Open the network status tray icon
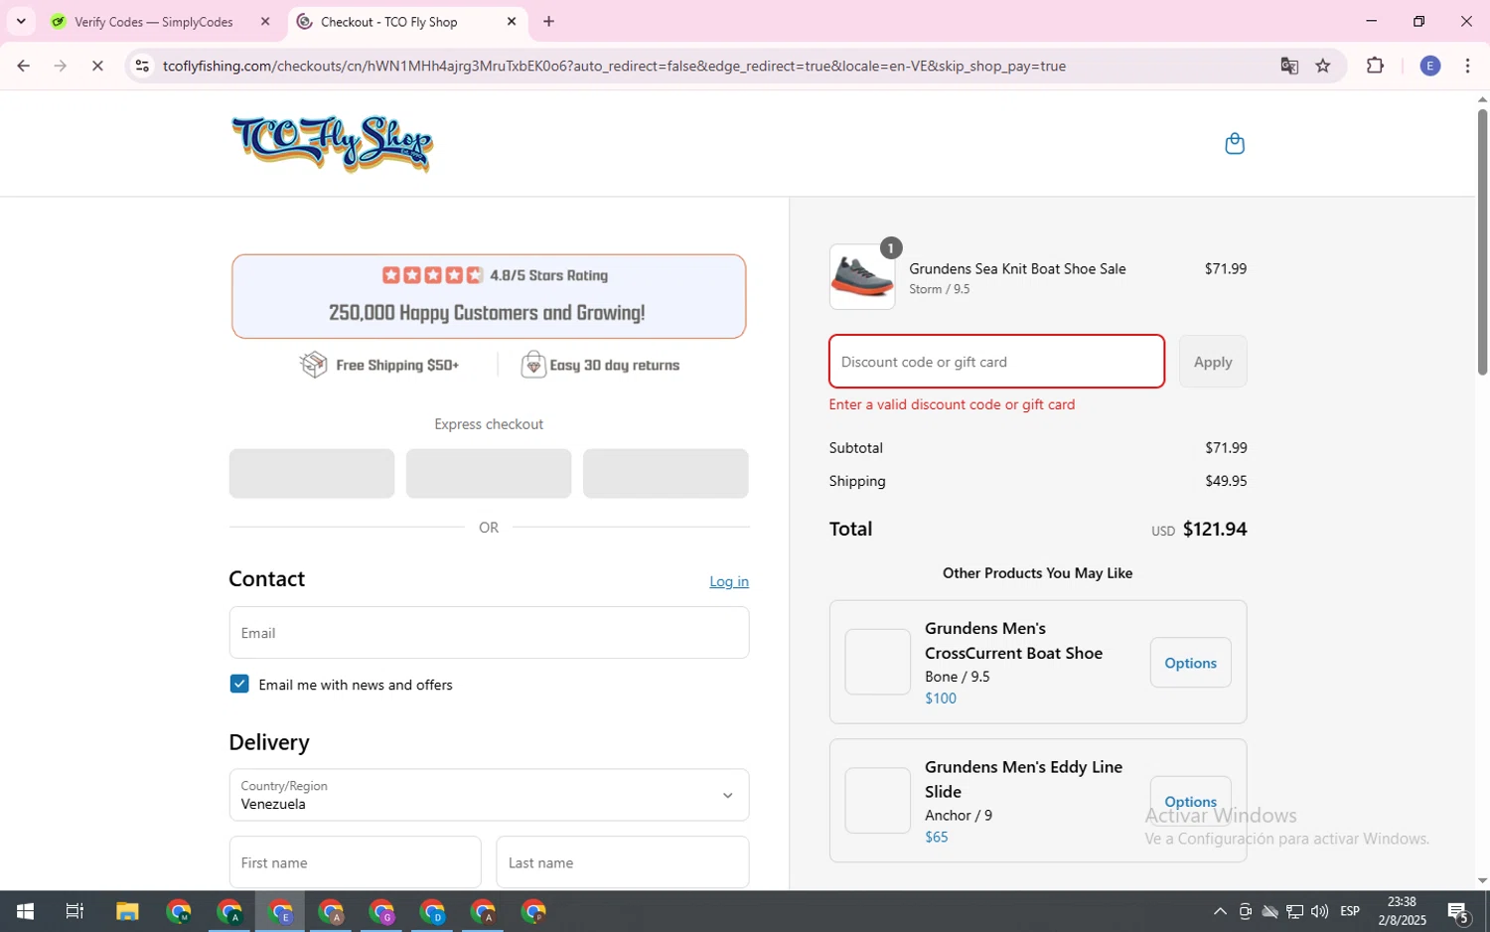The width and height of the screenshot is (1490, 932). pos(1295,912)
